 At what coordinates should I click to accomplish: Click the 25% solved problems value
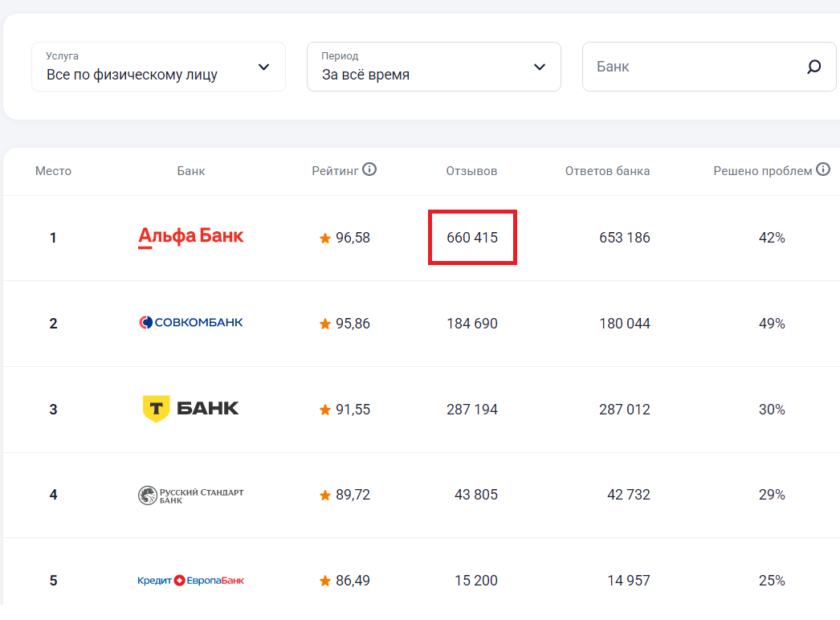click(772, 581)
